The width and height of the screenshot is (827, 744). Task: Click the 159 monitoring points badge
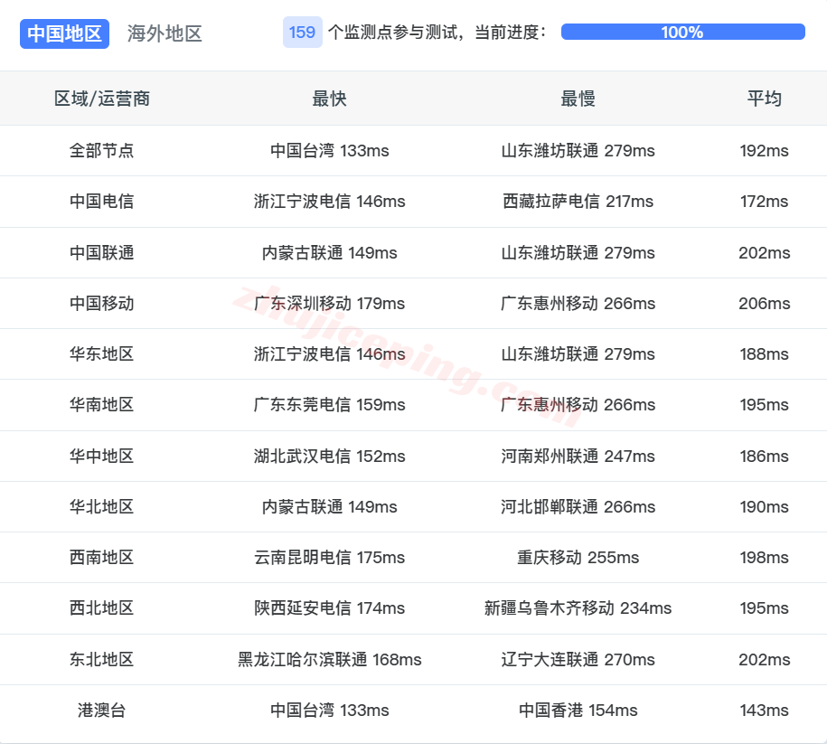pyautogui.click(x=301, y=33)
